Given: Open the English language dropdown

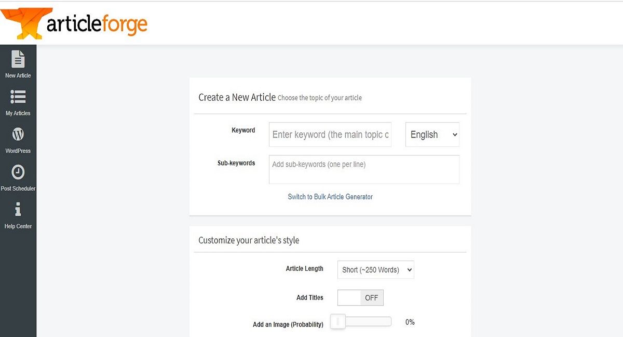Looking at the screenshot, I should [432, 135].
